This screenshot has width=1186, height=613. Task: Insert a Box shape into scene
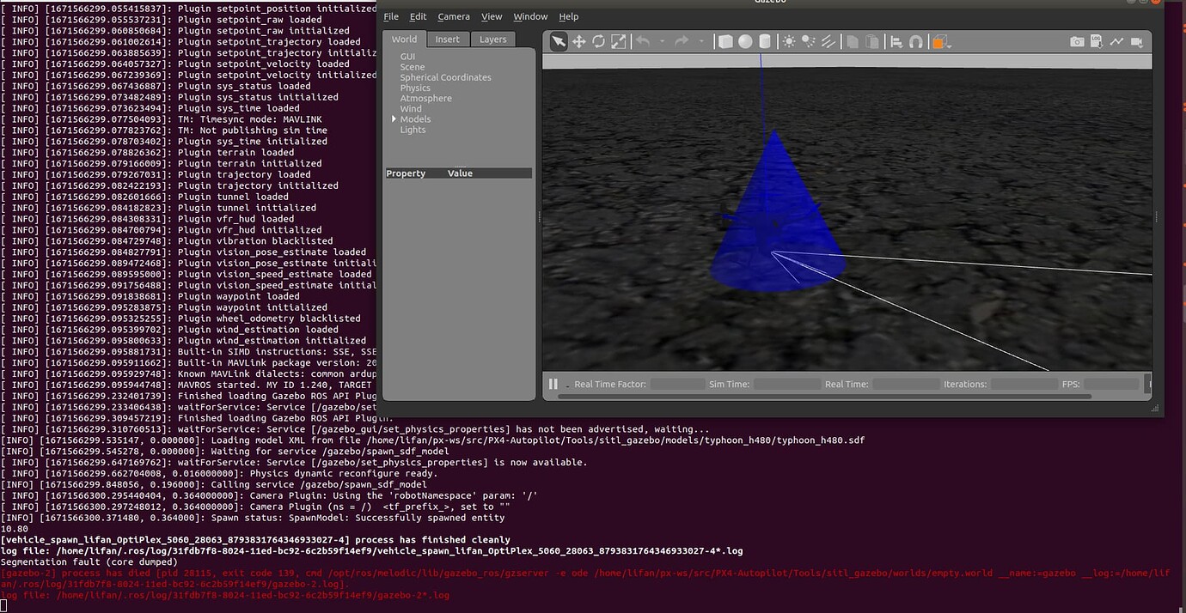pyautogui.click(x=724, y=40)
